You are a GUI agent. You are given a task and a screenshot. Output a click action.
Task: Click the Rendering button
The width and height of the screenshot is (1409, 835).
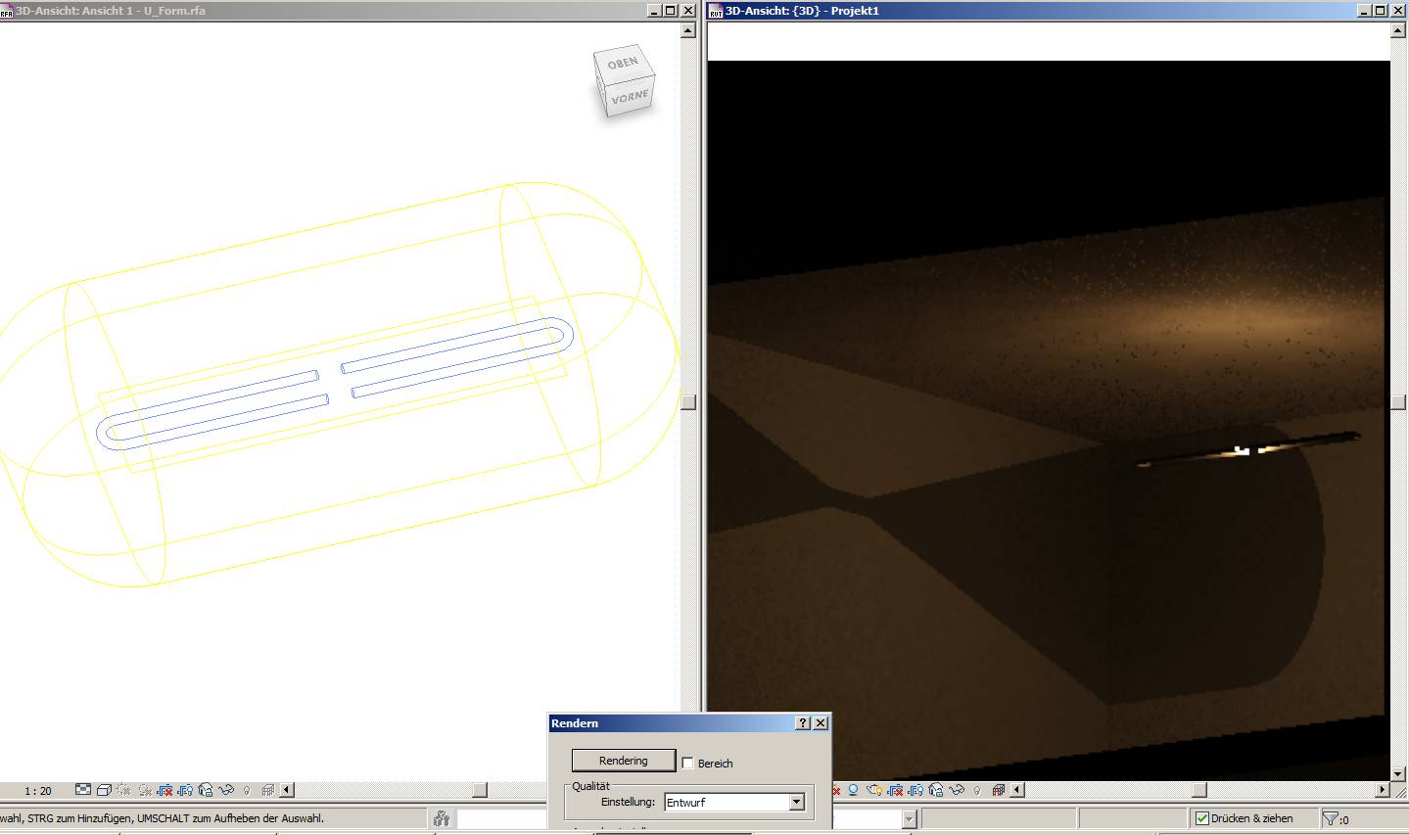pos(624,761)
